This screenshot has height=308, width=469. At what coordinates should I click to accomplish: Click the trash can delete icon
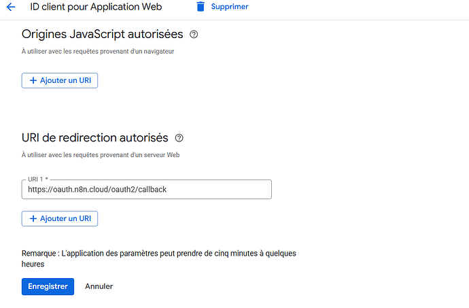pos(201,7)
